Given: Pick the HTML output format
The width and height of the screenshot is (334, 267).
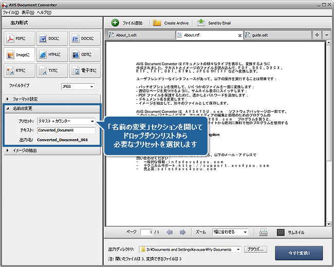Looking at the screenshot, I should pos(52,55).
